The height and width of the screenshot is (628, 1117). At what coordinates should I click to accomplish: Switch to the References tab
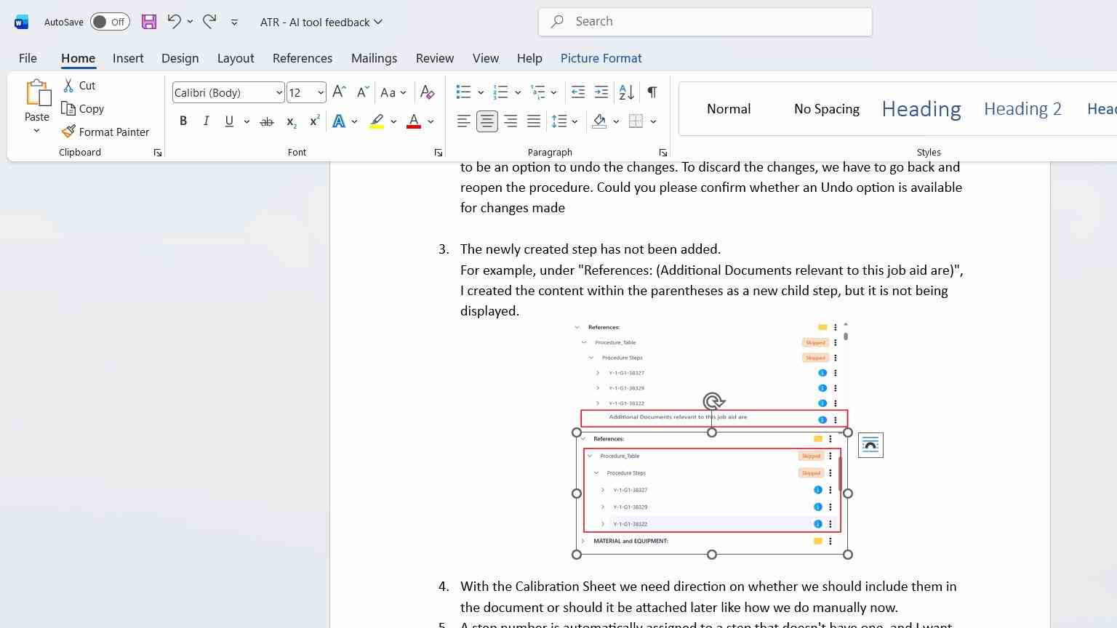(x=303, y=58)
